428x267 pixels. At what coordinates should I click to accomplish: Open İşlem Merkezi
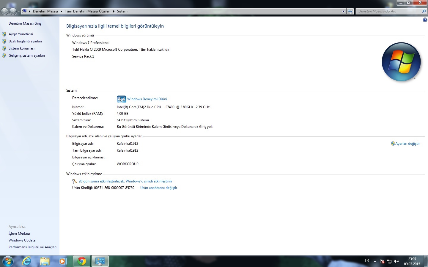click(x=19, y=233)
